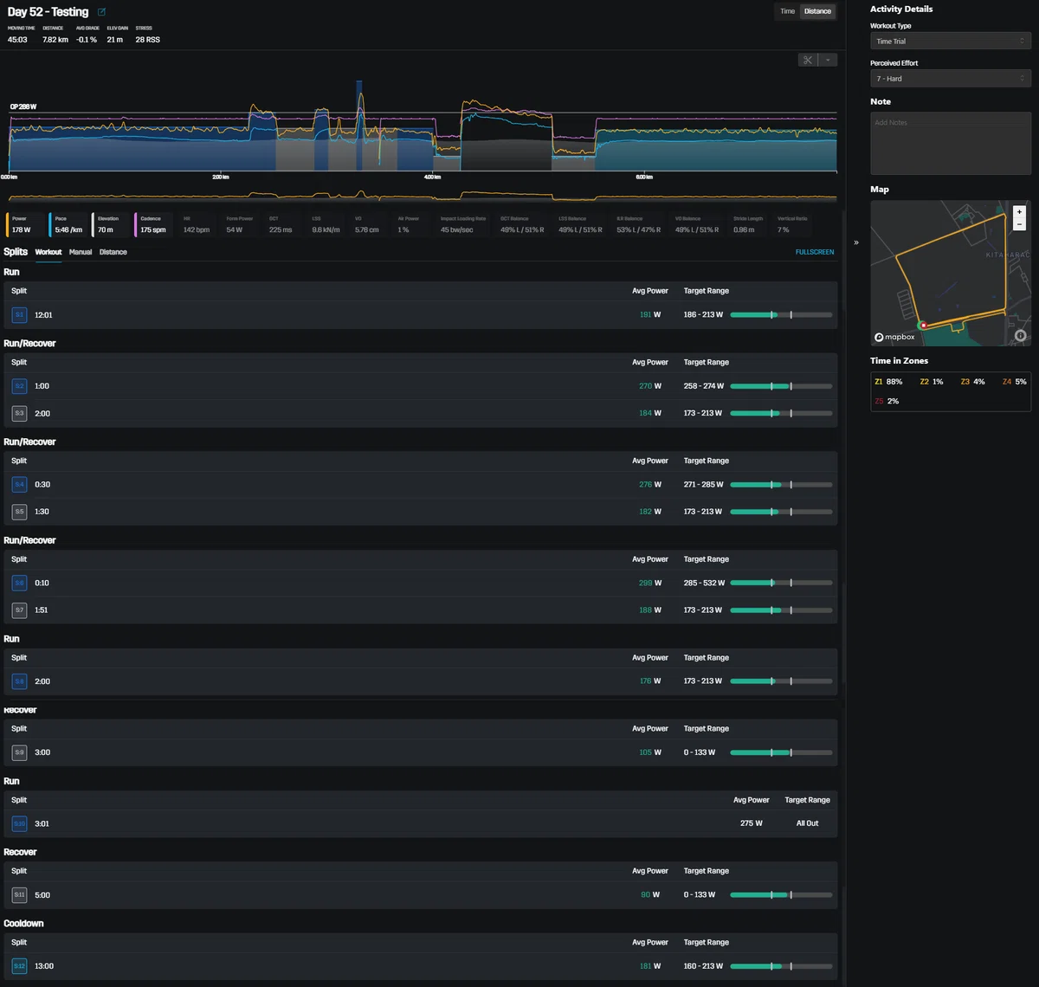Click the map zoom out minus button
This screenshot has height=987, width=1039.
[x=1019, y=224]
